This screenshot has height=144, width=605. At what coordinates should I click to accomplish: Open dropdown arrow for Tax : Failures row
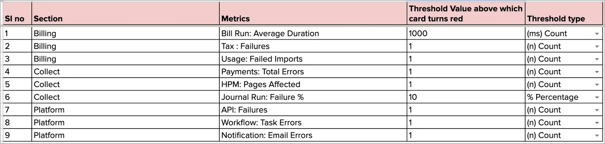pos(597,47)
